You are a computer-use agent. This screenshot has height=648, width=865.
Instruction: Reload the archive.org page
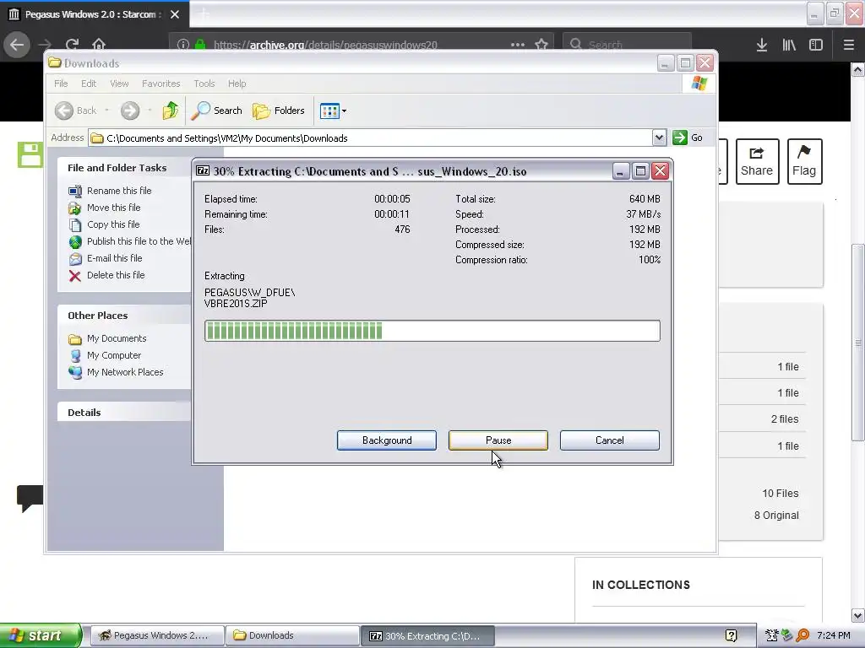[72, 45]
